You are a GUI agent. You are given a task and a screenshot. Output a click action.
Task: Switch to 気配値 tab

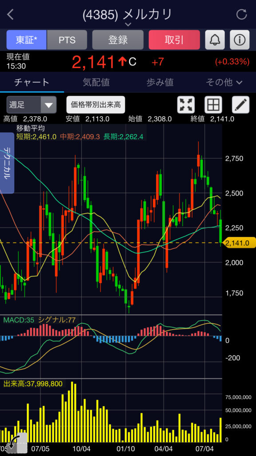coord(96,82)
